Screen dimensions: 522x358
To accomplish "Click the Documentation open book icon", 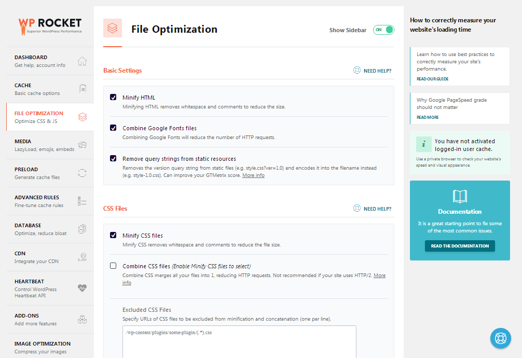I will (460, 197).
